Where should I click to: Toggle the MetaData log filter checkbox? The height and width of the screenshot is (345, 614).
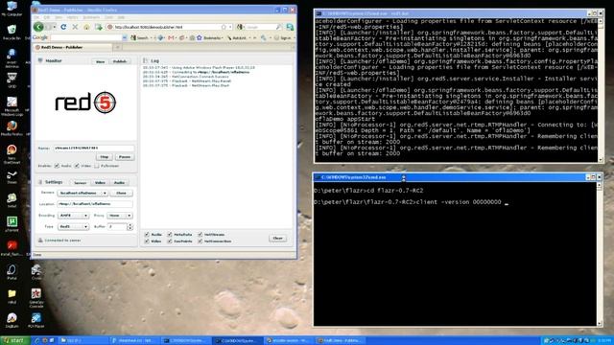coord(170,234)
